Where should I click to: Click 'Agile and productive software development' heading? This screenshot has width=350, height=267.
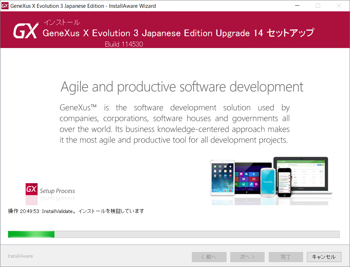(x=182, y=87)
